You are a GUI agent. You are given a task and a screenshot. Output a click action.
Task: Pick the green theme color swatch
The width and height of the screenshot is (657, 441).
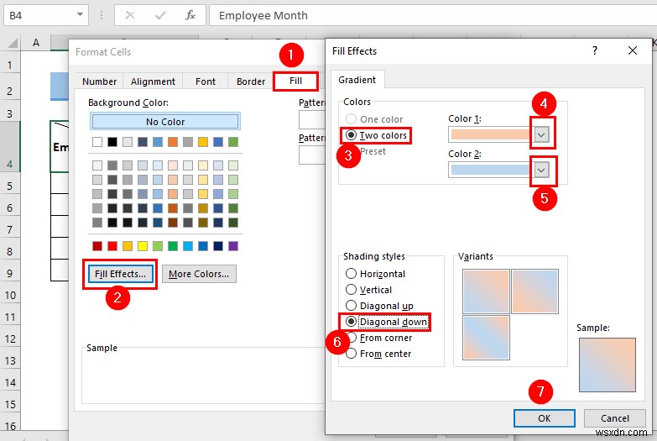233,142
